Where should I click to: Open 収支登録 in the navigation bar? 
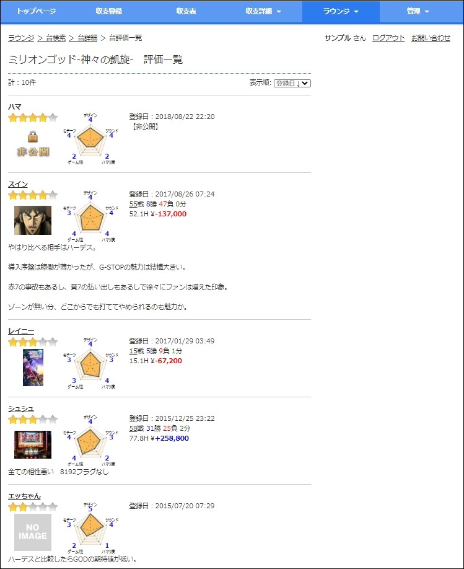(109, 11)
